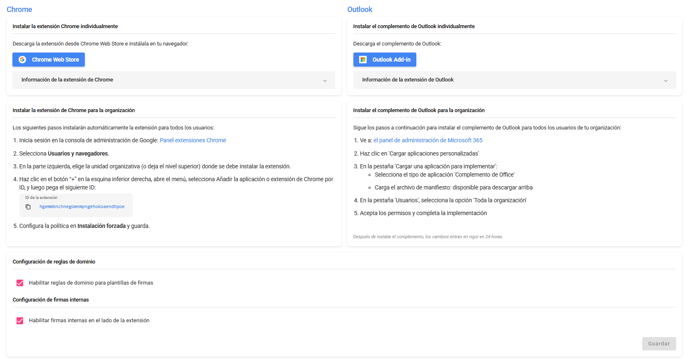Screen dimensions: 689x364
Task: Click 'Configura la política en Instalación forzada' step
Action: [x=84, y=226]
